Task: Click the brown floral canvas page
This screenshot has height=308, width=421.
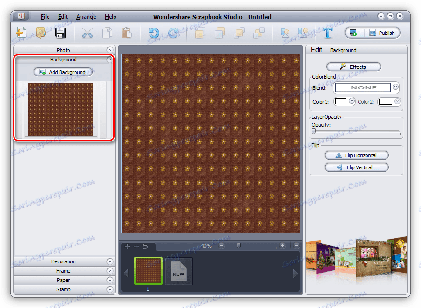Action: 211,144
